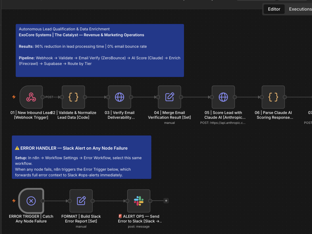Open the 02 Validate & Normalize Lead Data code node
Image resolution: width=312 pixels, height=234 pixels.
(x=73, y=97)
